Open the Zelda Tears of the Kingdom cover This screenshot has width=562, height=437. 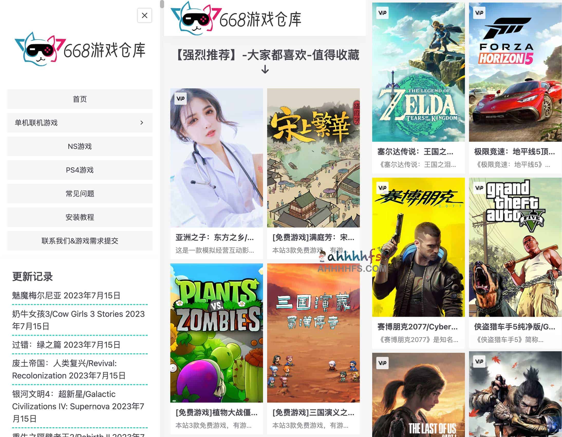(x=418, y=72)
